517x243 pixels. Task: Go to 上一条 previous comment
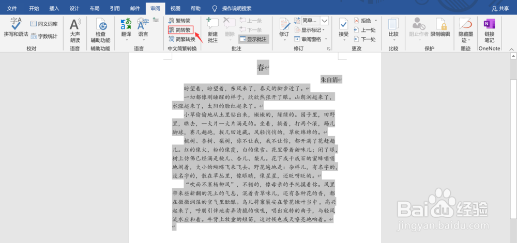[251, 21]
